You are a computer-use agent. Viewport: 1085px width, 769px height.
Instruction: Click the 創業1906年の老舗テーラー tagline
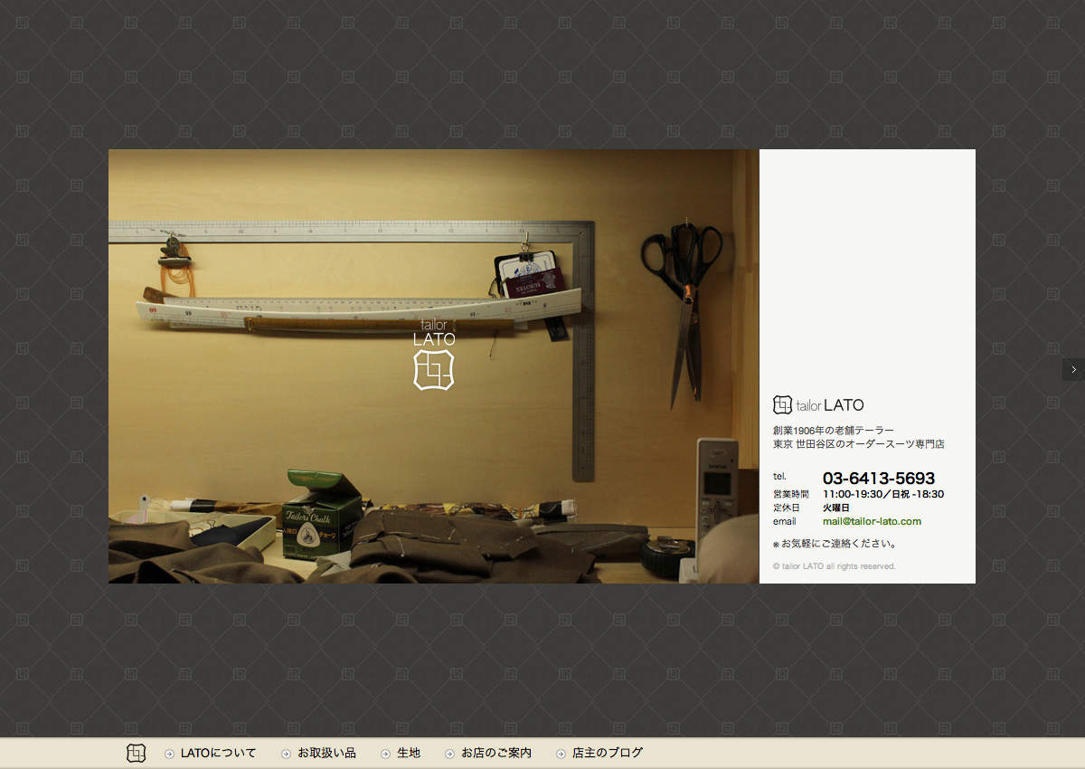(x=834, y=430)
